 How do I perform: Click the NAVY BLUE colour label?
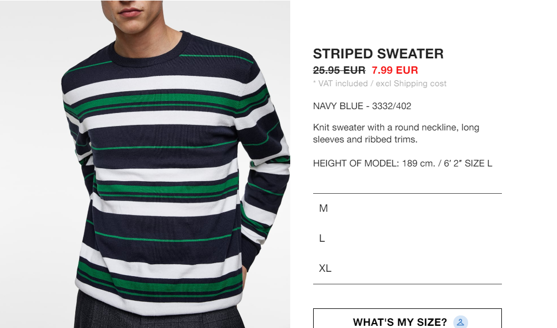[338, 106]
